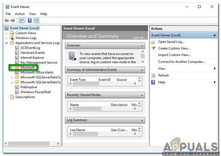The height and width of the screenshot is (156, 221).
Task: Collapse Applications and Services Logs node
Action: pos(7,43)
